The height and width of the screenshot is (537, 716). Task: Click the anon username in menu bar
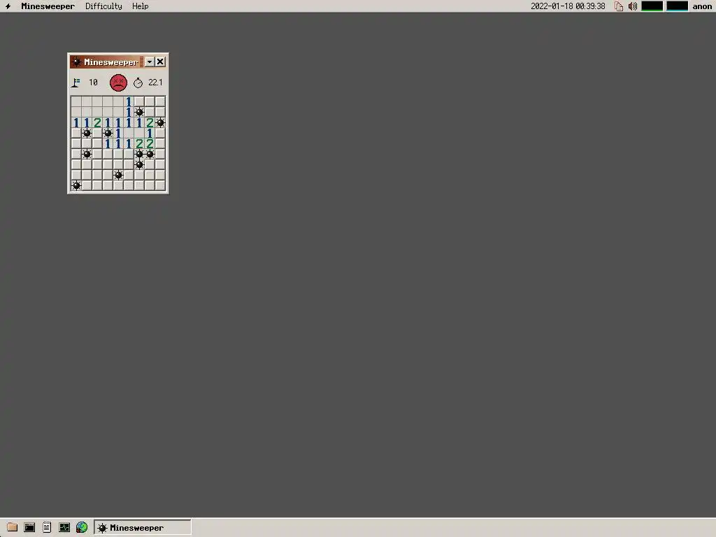point(702,6)
